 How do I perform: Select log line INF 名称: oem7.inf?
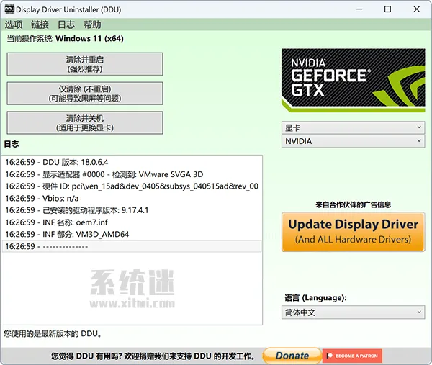pos(132,222)
